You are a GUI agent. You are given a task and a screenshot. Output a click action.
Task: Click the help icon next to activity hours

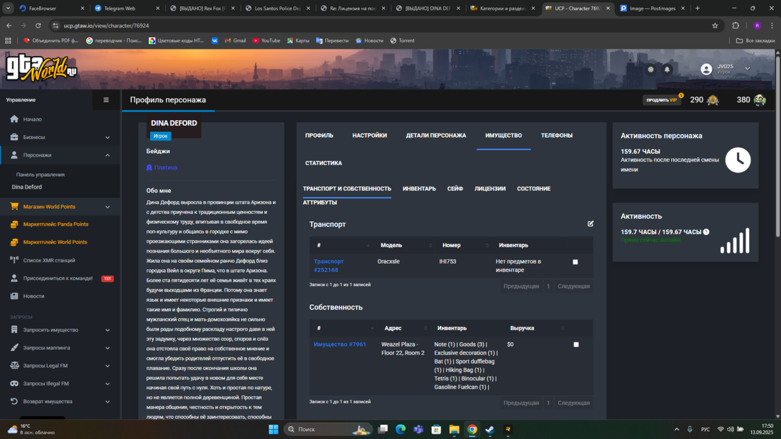[x=706, y=232]
